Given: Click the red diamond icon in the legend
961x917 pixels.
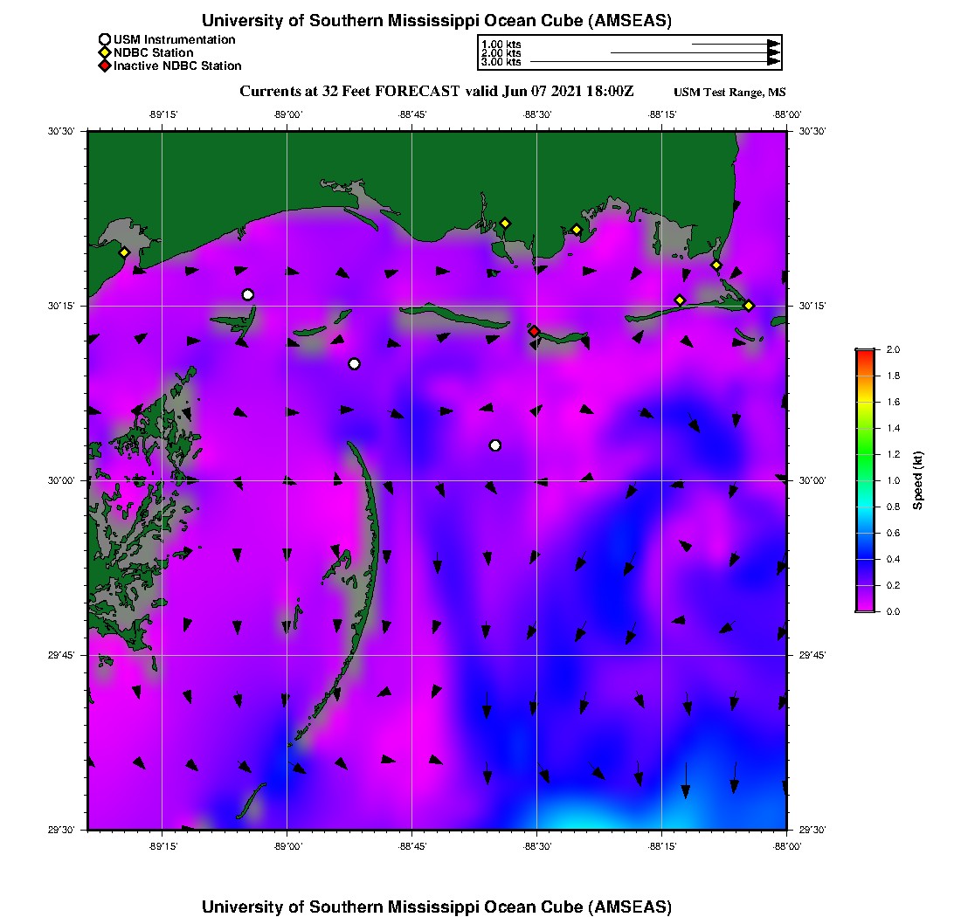Looking at the screenshot, I should (105, 65).
